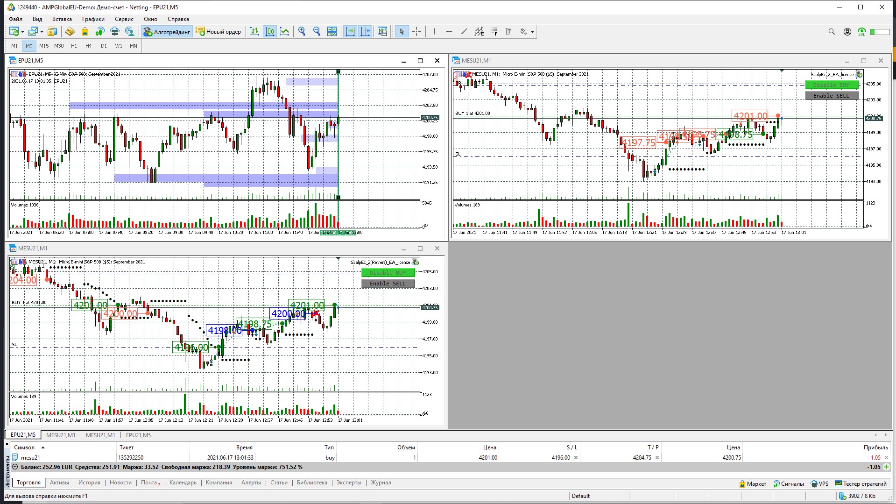Screen dimensions: 896x504
Task: Click the connection status 3902 / 8 Kb
Action: (857, 496)
